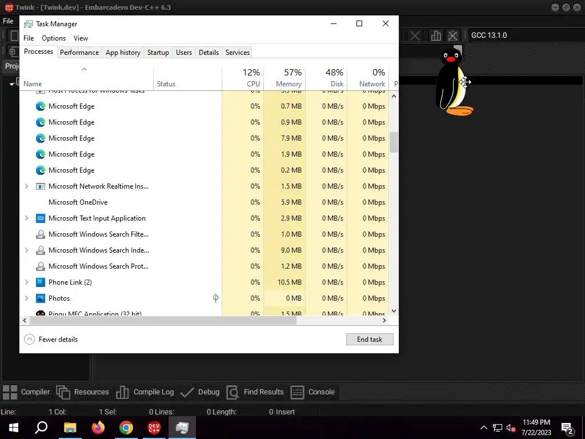Open the notification center icon
Screen dimensions: 585x439
[x=567, y=429]
